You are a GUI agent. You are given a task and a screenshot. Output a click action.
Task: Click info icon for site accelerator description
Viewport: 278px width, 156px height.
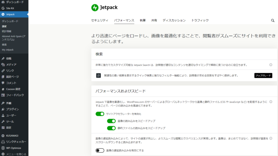271,102
